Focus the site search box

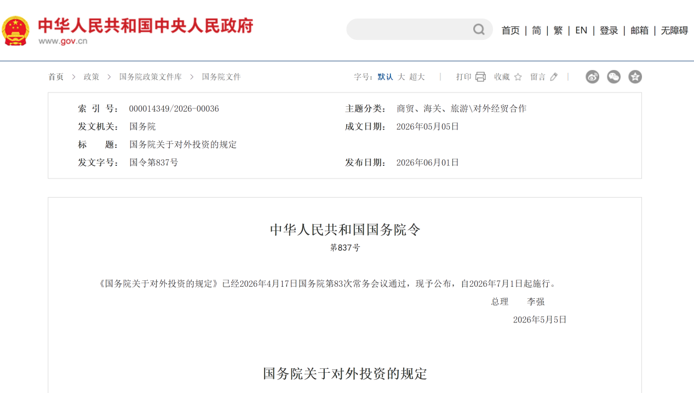(x=419, y=30)
